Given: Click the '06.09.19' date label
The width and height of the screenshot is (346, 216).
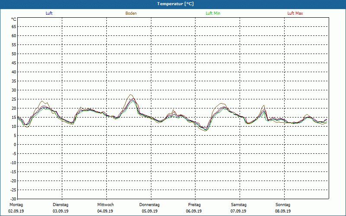Looking at the screenshot, I should [x=194, y=211].
